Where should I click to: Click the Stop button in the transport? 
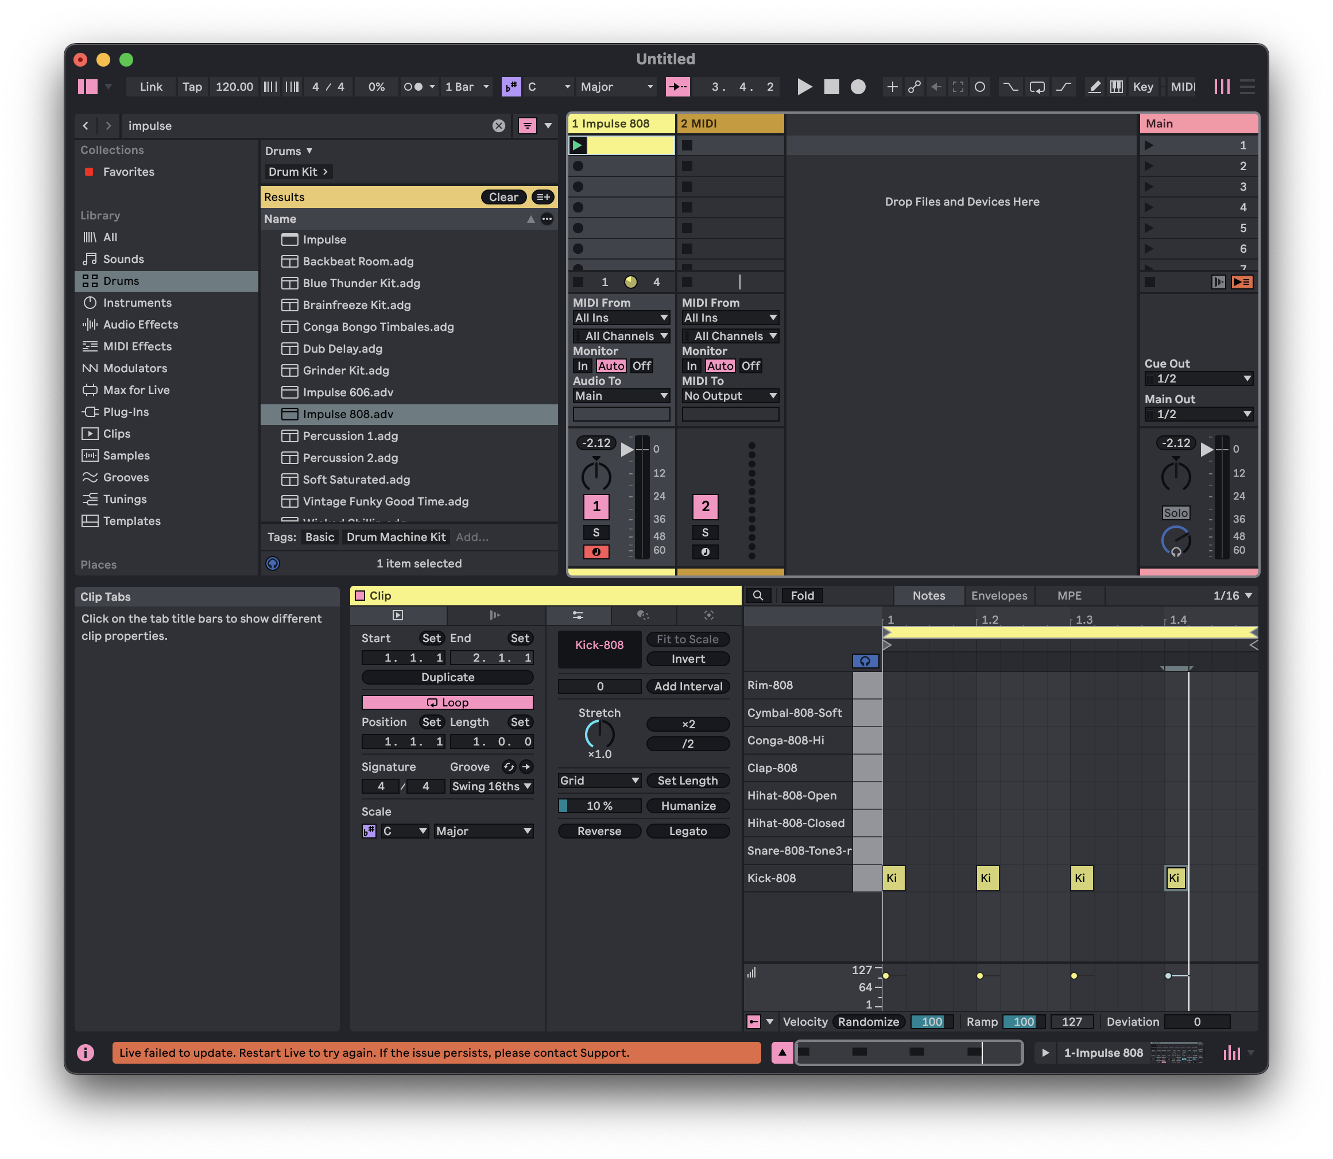[x=831, y=87]
